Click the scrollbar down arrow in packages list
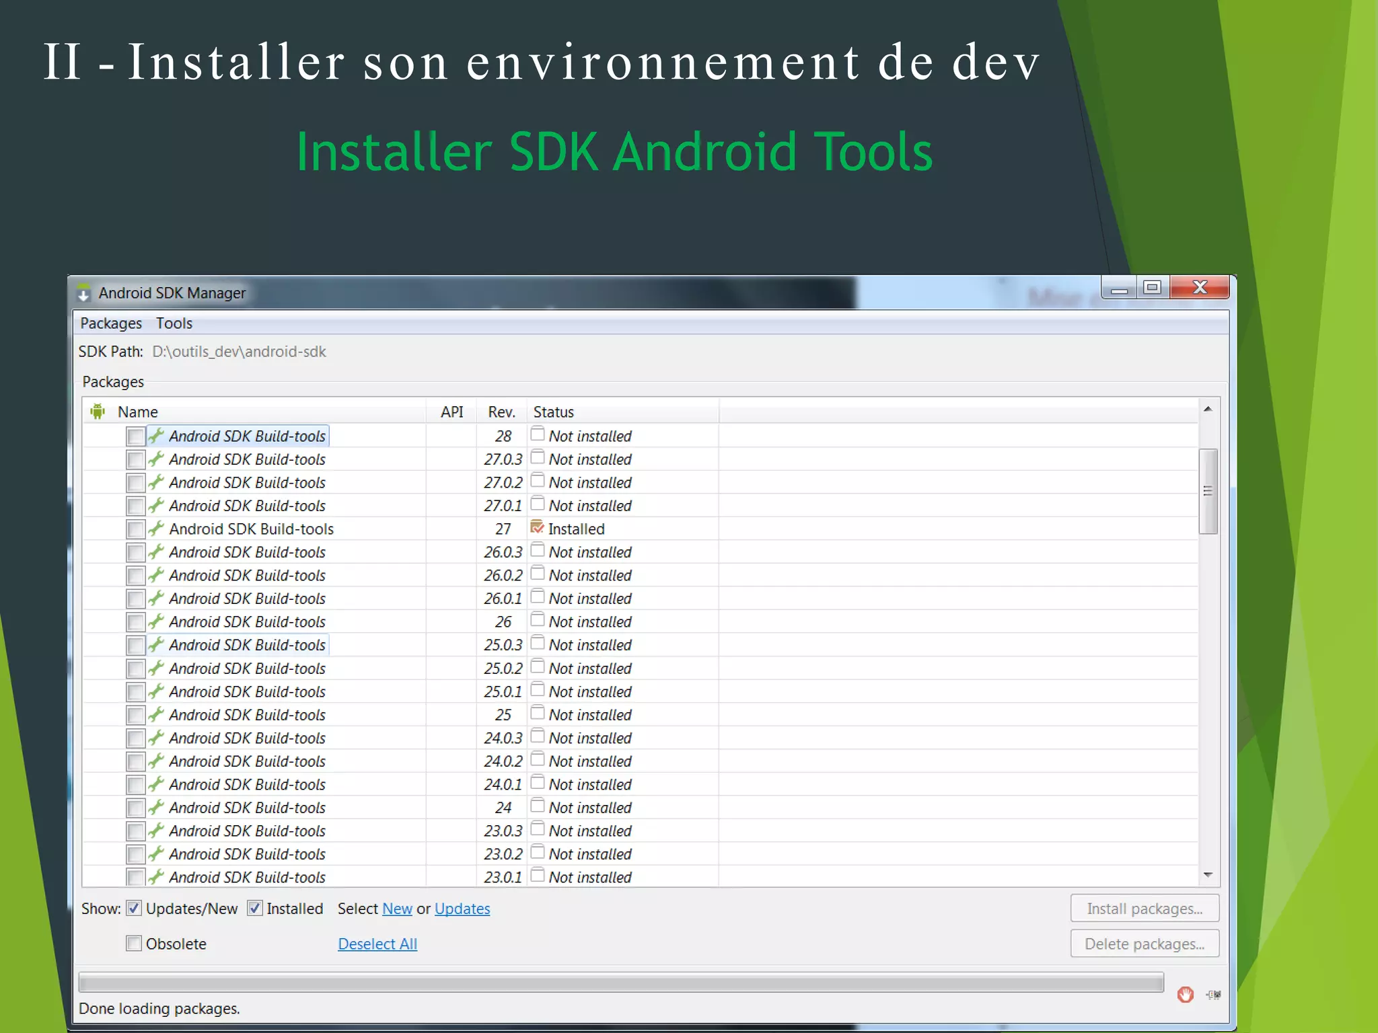1378x1033 pixels. 1208,874
